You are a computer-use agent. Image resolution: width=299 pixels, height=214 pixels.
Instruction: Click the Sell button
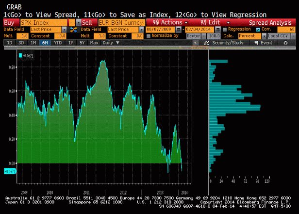click(89, 23)
